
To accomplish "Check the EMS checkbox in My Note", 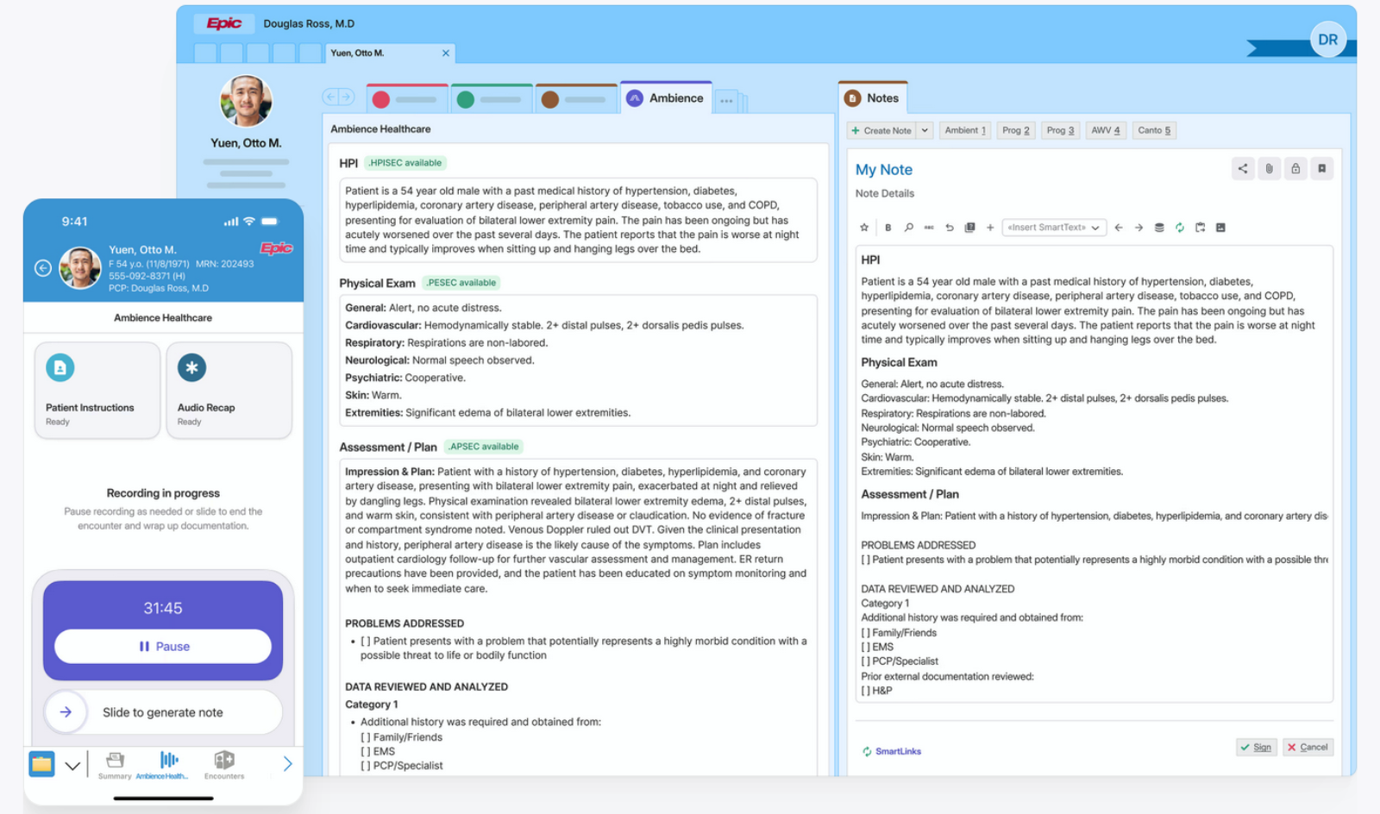I will [866, 648].
